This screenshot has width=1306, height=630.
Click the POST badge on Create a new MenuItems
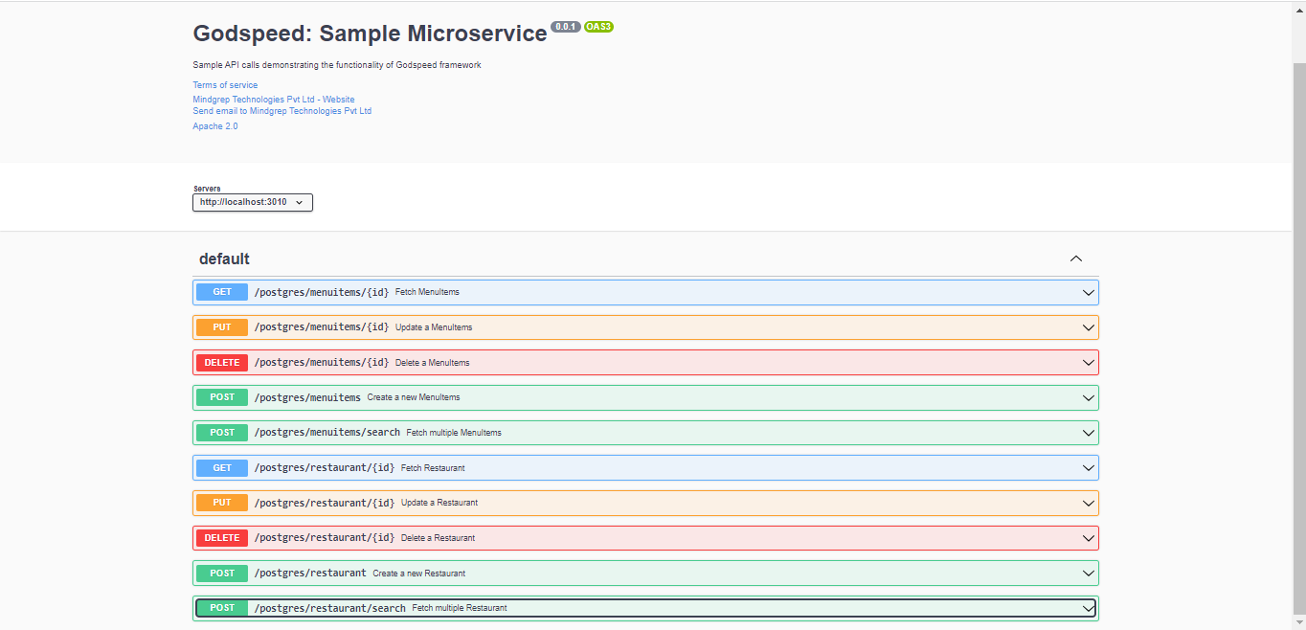tap(221, 396)
